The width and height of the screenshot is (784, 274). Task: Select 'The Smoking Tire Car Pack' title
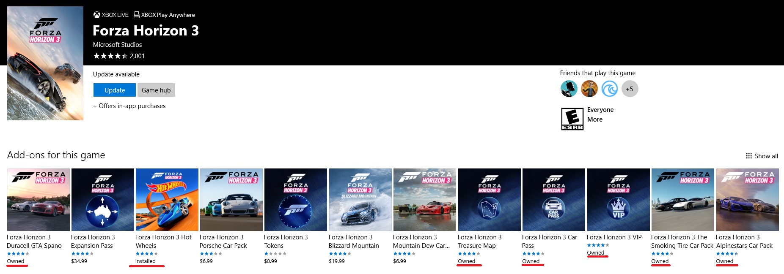click(x=682, y=241)
